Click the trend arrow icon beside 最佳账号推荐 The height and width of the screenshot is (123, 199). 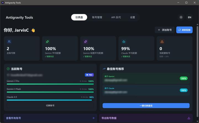point(104,69)
